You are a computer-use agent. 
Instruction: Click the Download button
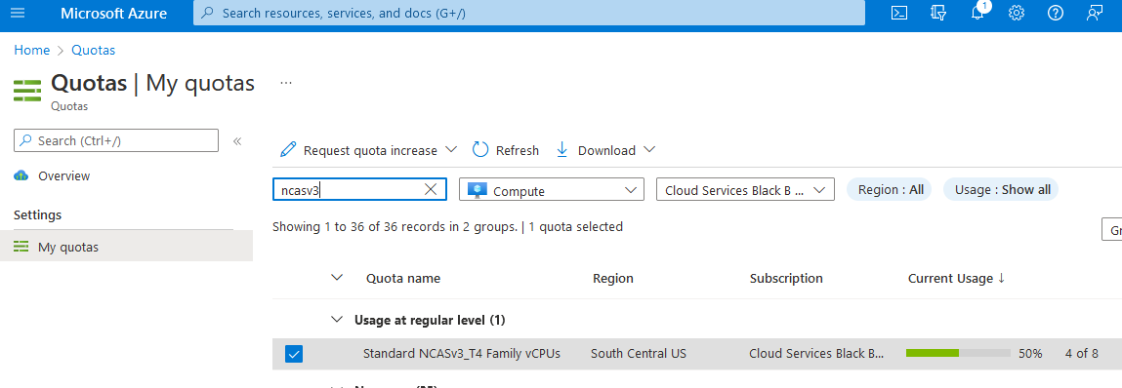[x=605, y=150]
